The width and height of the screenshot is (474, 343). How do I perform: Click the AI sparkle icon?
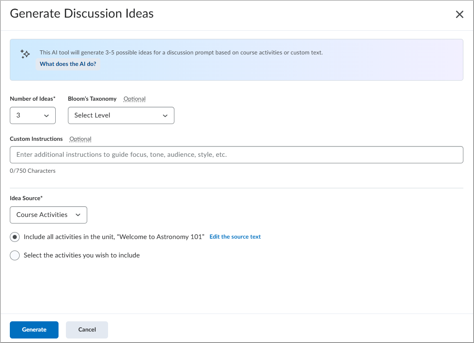25,54
